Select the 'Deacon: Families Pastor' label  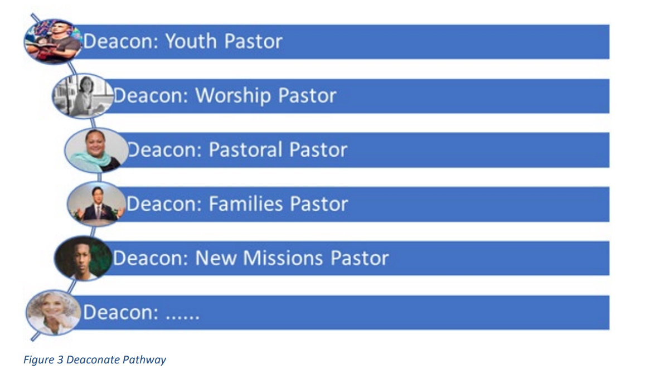[x=237, y=204]
